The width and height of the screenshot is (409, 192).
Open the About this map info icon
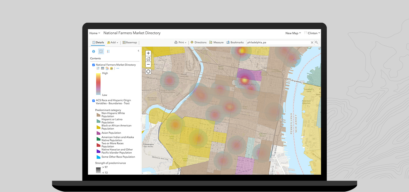pyautogui.click(x=94, y=51)
